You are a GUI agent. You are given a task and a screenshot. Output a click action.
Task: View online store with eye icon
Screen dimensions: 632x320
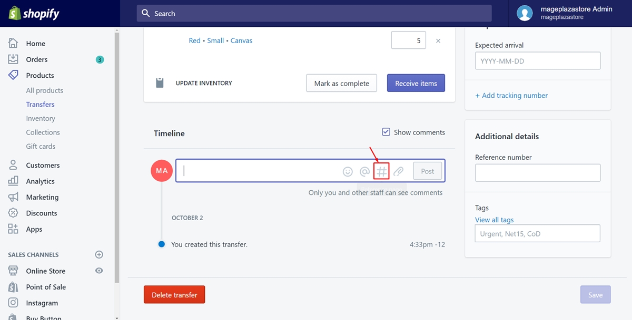click(x=98, y=271)
